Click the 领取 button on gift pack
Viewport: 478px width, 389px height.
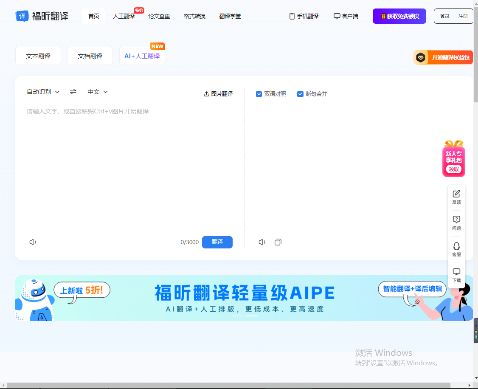(454, 169)
